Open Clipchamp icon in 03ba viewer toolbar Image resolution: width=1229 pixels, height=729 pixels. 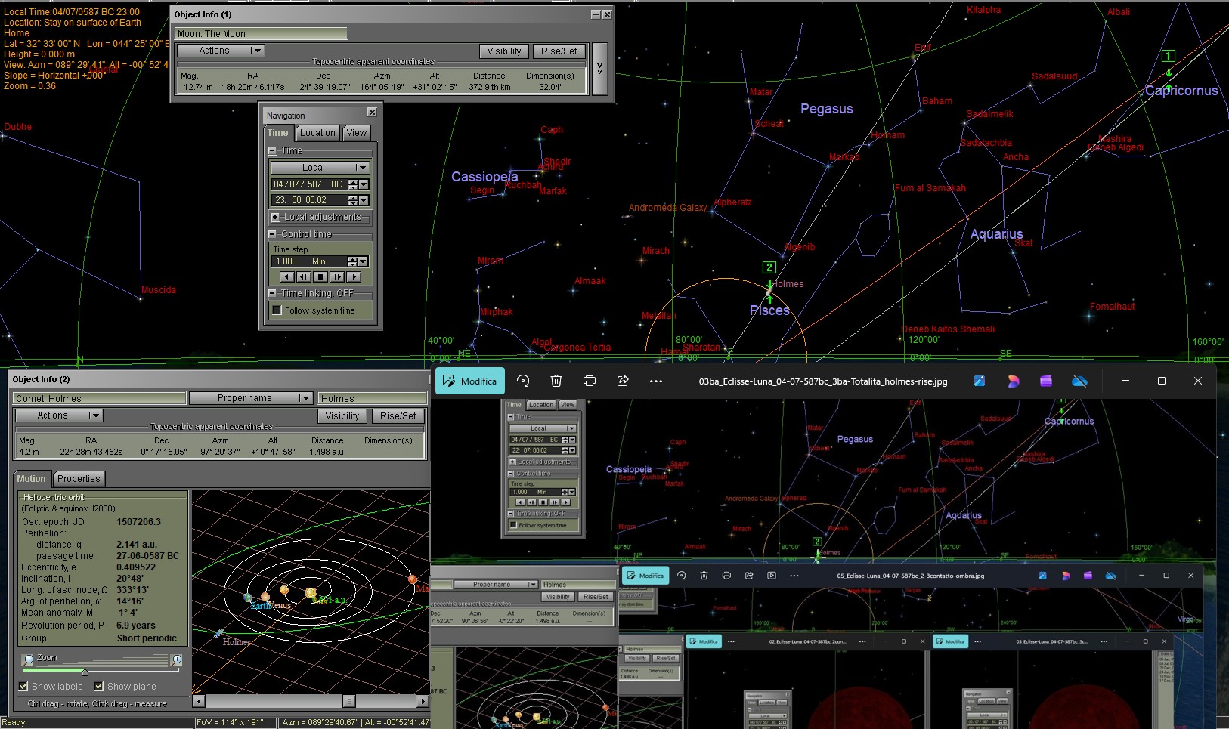[x=1046, y=381]
